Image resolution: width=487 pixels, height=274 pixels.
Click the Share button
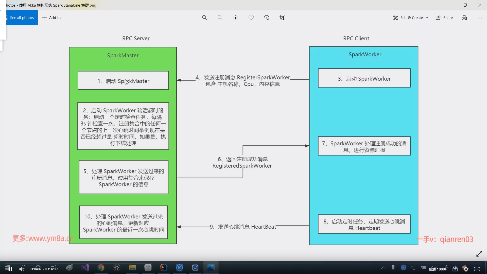pyautogui.click(x=444, y=18)
